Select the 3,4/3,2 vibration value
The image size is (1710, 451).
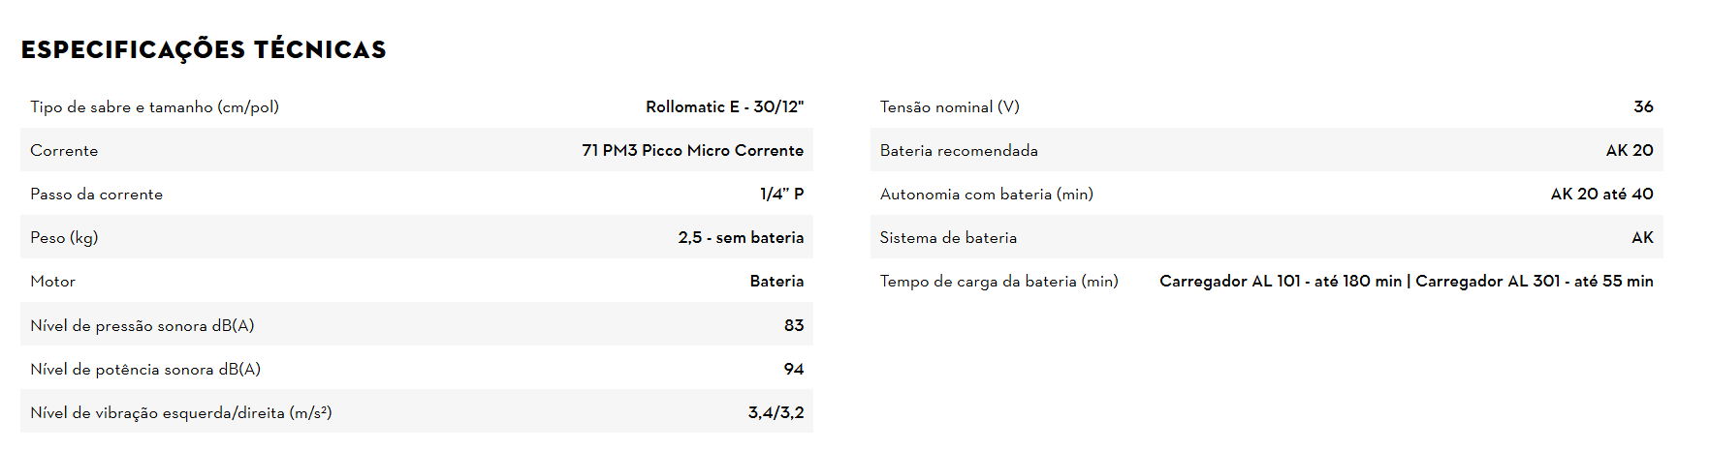click(x=776, y=412)
